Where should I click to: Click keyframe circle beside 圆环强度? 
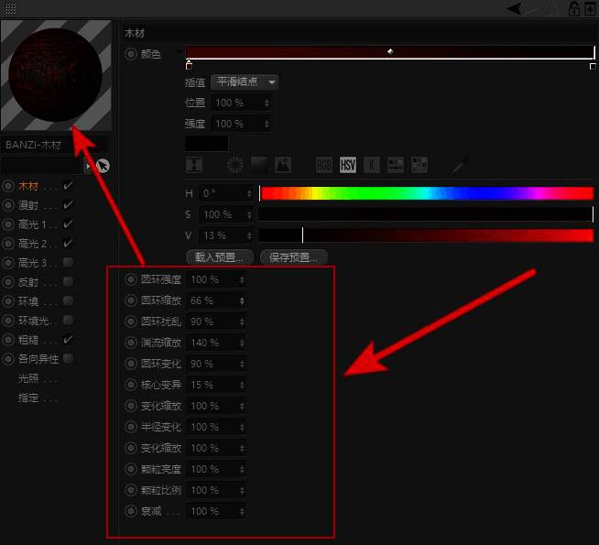click(131, 279)
